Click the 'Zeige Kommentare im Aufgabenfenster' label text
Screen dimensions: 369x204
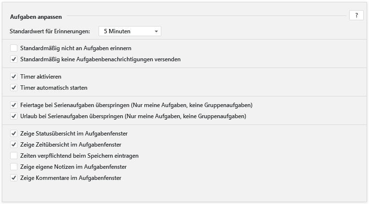(x=71, y=178)
